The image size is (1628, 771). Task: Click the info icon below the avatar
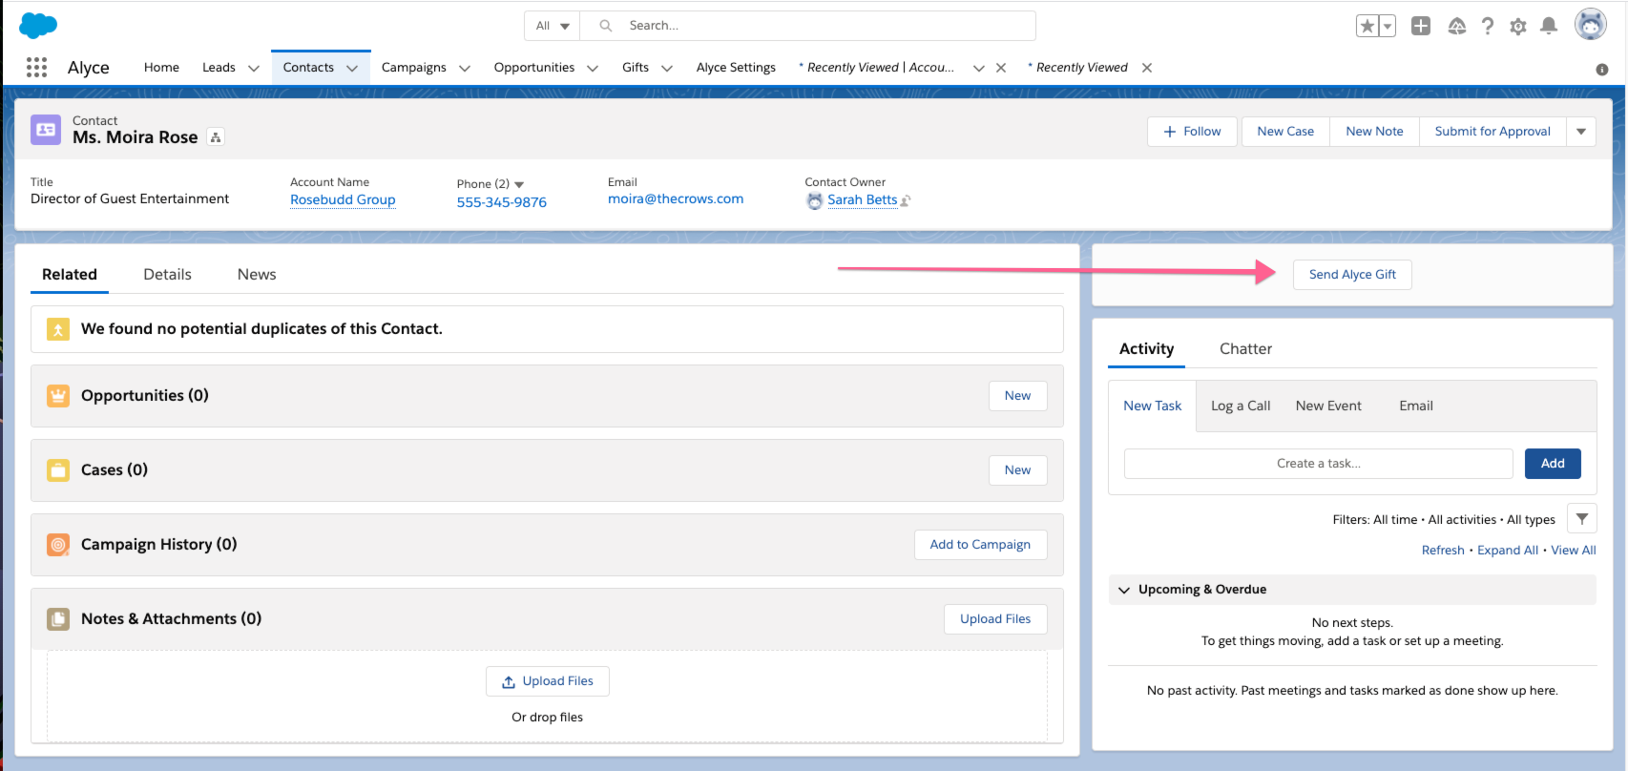pos(1602,70)
